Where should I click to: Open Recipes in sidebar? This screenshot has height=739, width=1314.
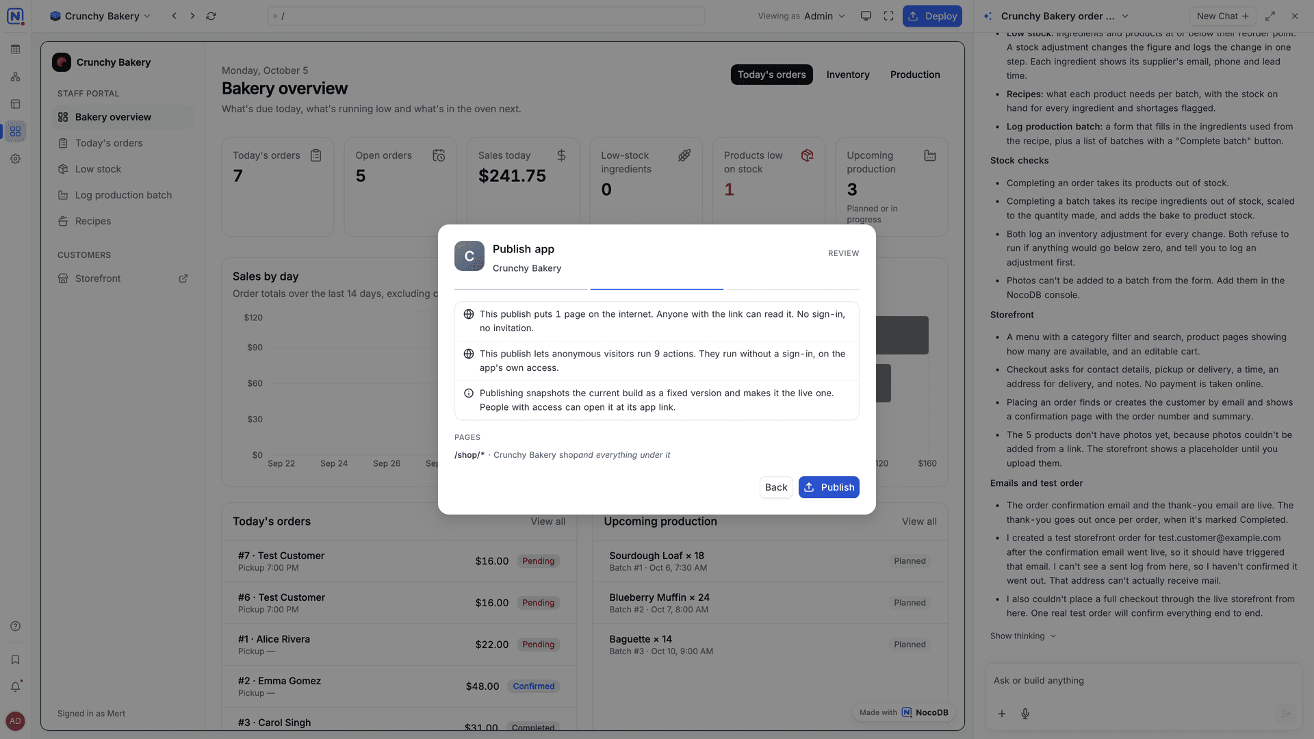[123, 221]
